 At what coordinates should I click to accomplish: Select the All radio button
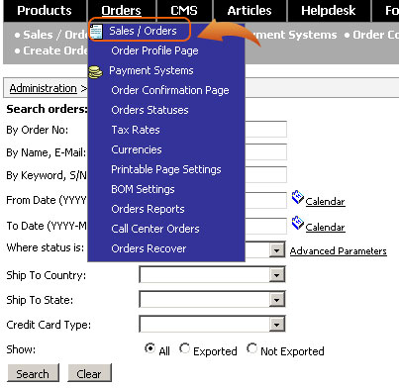click(x=150, y=348)
